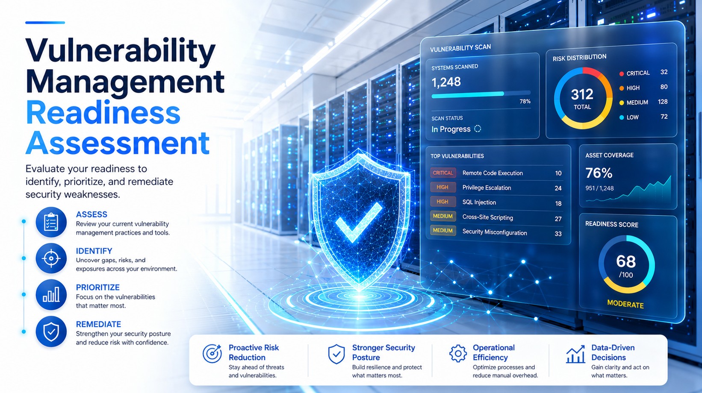Click the SYSTEMS SCANNED label
Image resolution: width=702 pixels, height=393 pixels.
[x=454, y=67]
